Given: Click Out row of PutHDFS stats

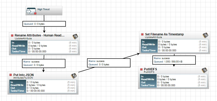Looking at the screenshot, I should 173,82.
